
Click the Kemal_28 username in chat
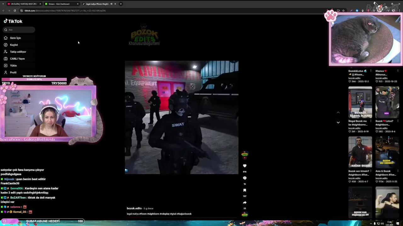(20, 212)
